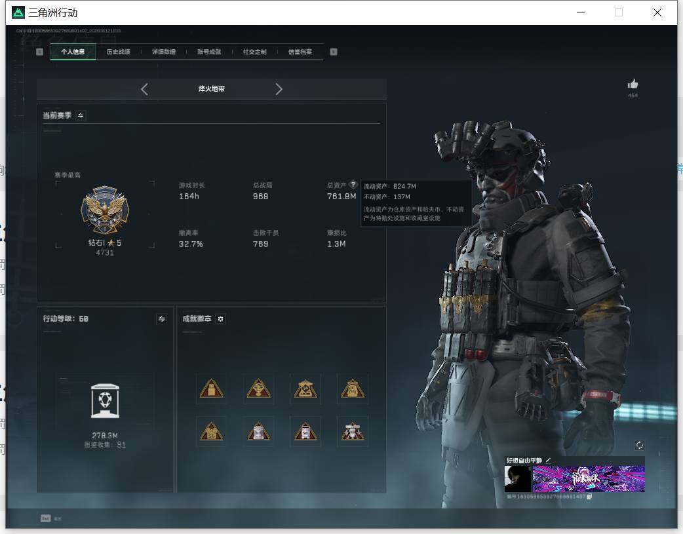The width and height of the screenshot is (683, 534).
Task: Click the player avatar photo
Action: pos(518,479)
